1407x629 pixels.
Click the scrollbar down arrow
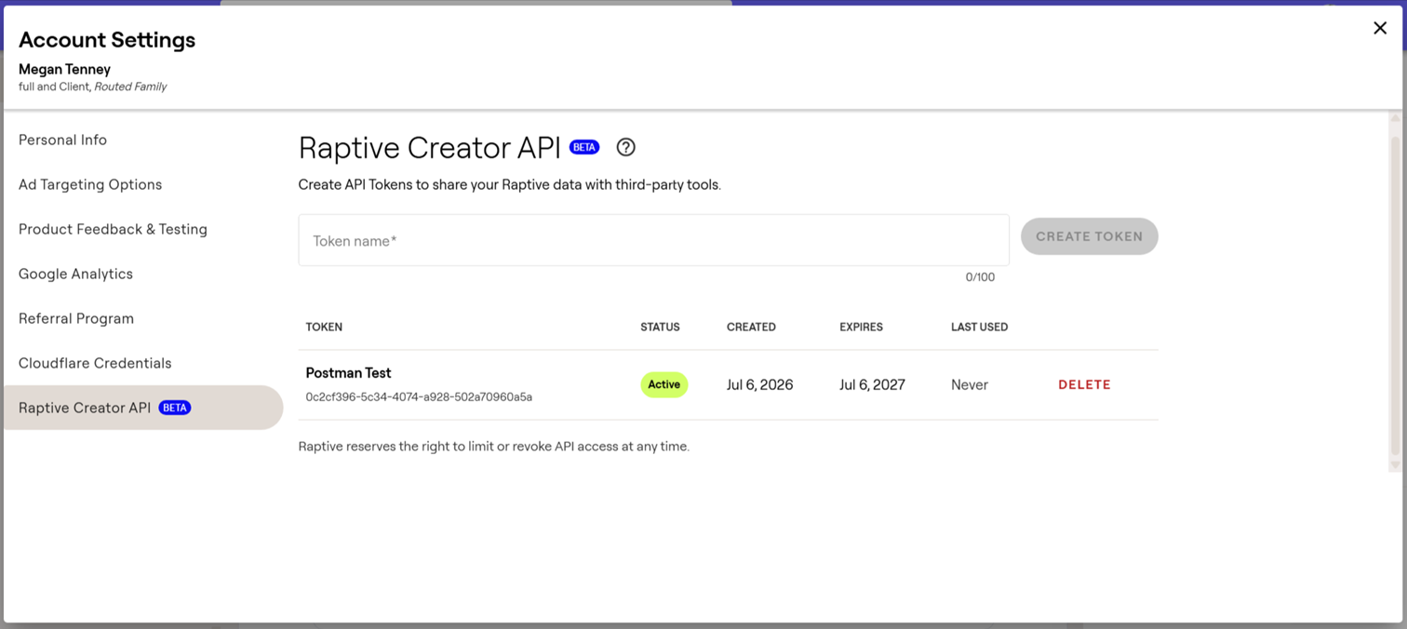(1395, 465)
